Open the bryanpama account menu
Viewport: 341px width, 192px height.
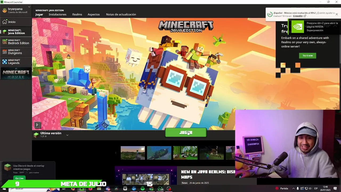tap(16, 10)
